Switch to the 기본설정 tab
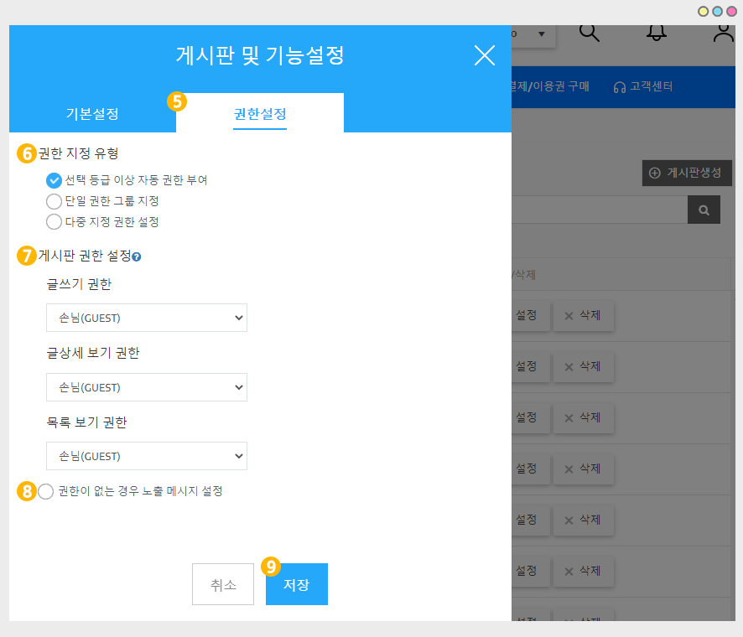743x637 pixels. pyautogui.click(x=92, y=114)
